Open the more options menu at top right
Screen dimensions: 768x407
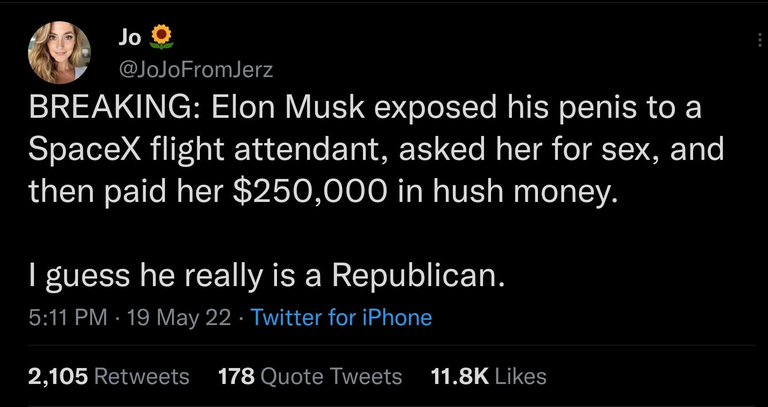759,40
